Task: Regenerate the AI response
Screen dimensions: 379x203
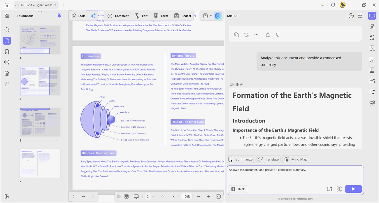Action: point(246,35)
